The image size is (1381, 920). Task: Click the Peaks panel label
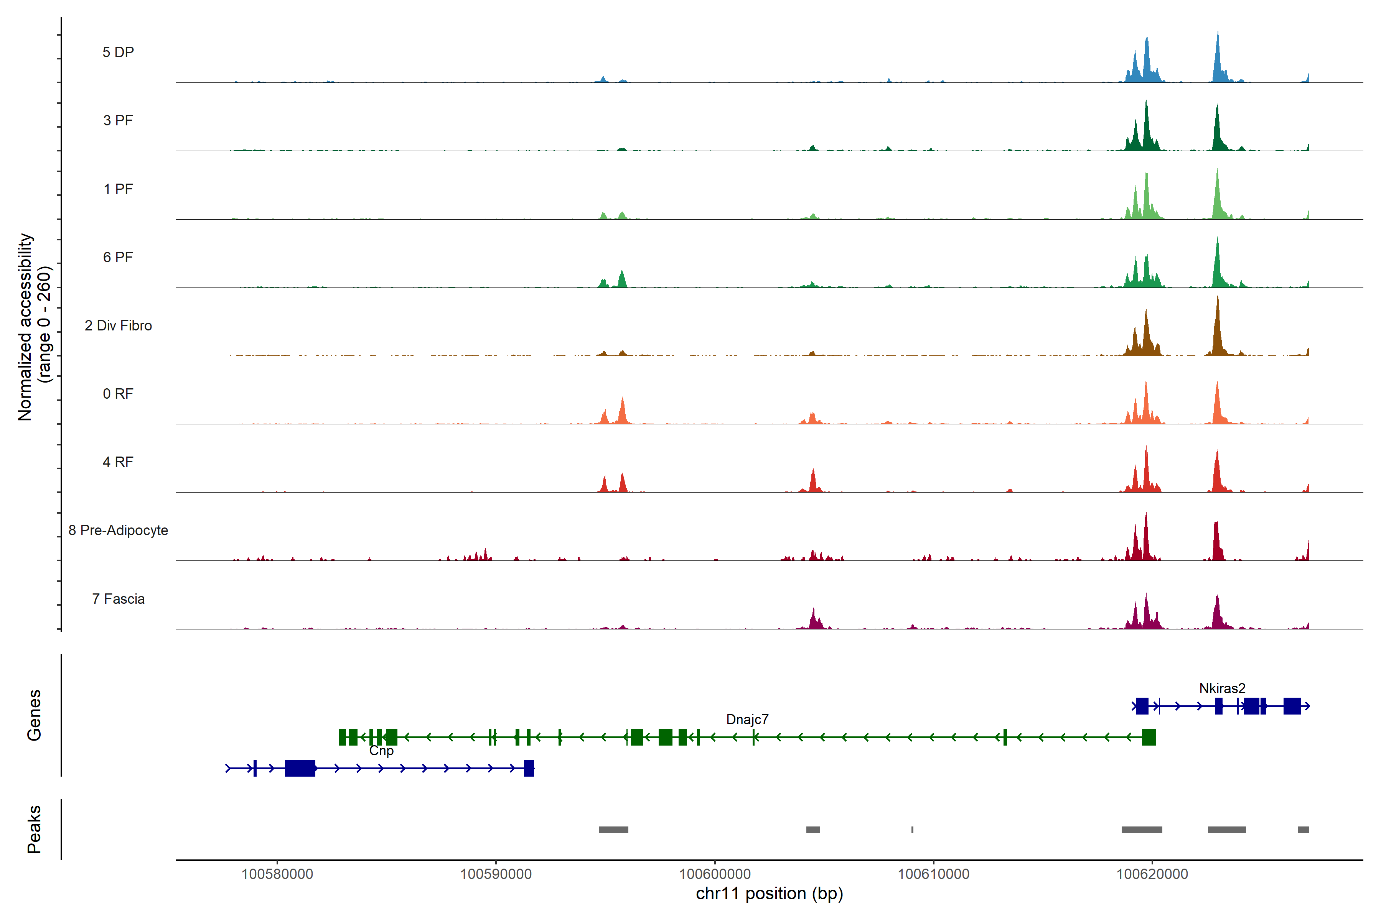click(34, 829)
